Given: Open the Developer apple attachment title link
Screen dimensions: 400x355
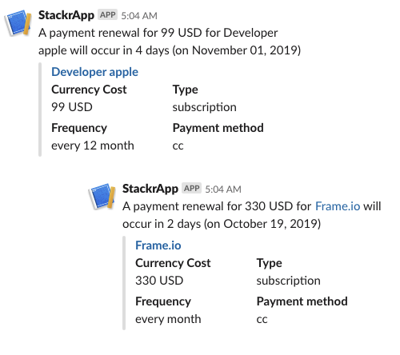Looking at the screenshot, I should (x=94, y=72).
